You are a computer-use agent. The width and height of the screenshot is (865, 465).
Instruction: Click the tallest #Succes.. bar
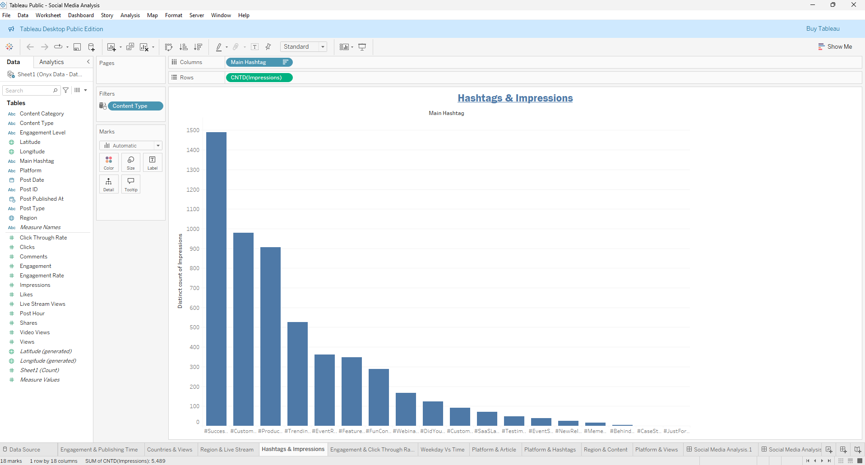tap(216, 279)
